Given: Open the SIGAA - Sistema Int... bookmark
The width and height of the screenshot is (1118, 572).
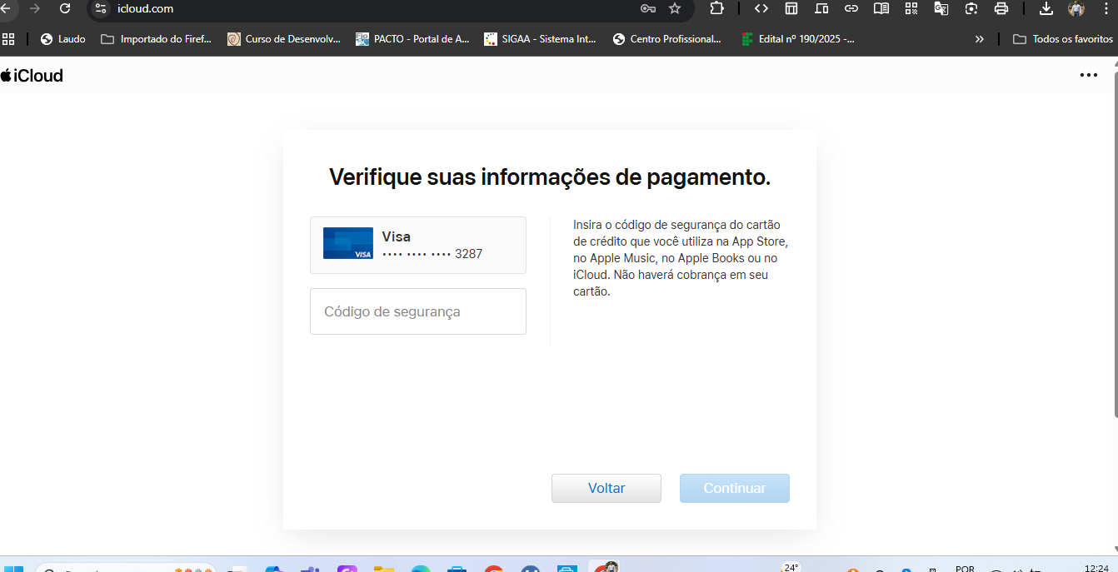Looking at the screenshot, I should click(x=540, y=39).
